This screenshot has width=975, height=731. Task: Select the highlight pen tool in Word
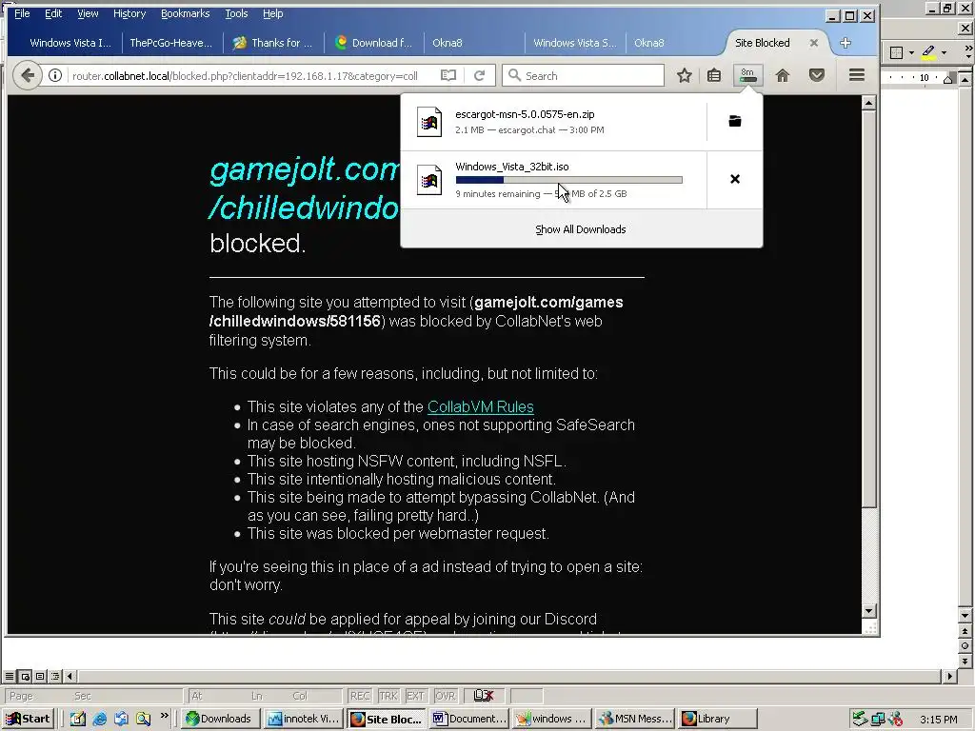(x=928, y=52)
